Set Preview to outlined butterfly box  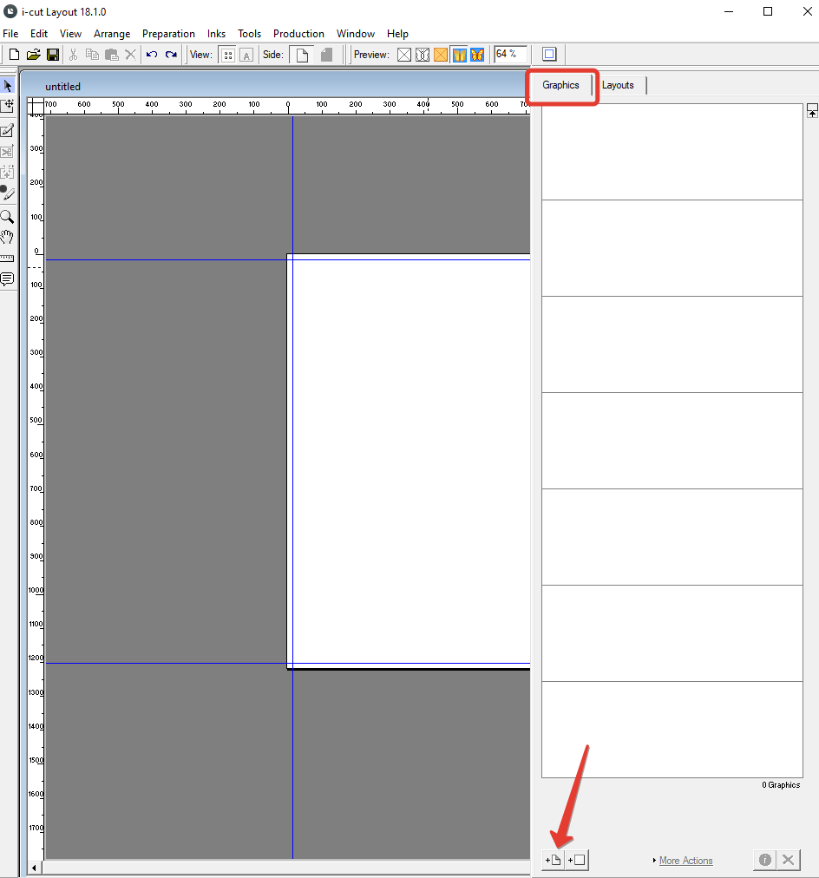(x=423, y=55)
